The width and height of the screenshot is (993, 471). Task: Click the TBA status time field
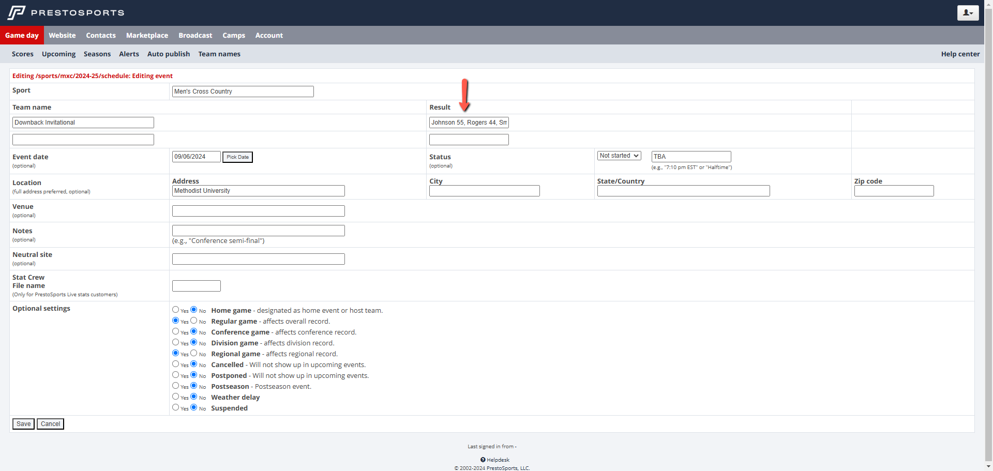tap(691, 157)
